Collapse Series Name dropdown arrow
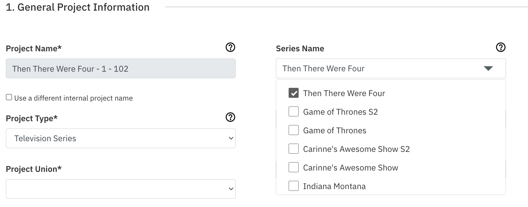The image size is (528, 207). (x=488, y=69)
